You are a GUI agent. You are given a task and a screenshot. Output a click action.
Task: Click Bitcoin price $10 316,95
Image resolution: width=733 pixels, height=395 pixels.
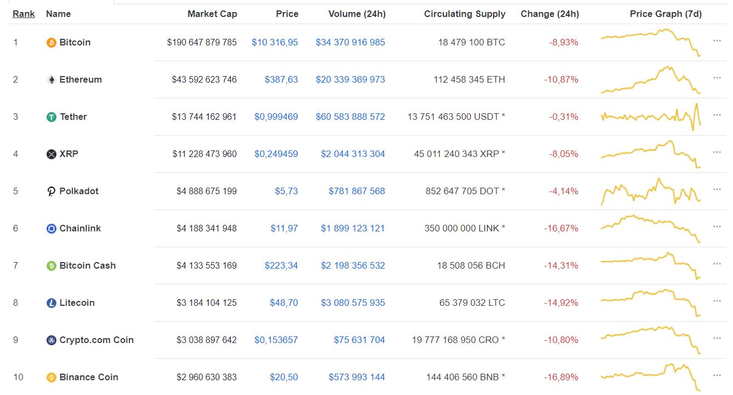pyautogui.click(x=275, y=42)
